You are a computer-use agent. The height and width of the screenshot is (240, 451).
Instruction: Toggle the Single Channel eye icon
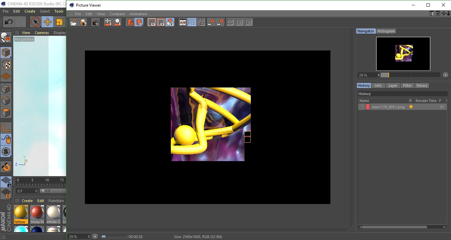(x=161, y=22)
